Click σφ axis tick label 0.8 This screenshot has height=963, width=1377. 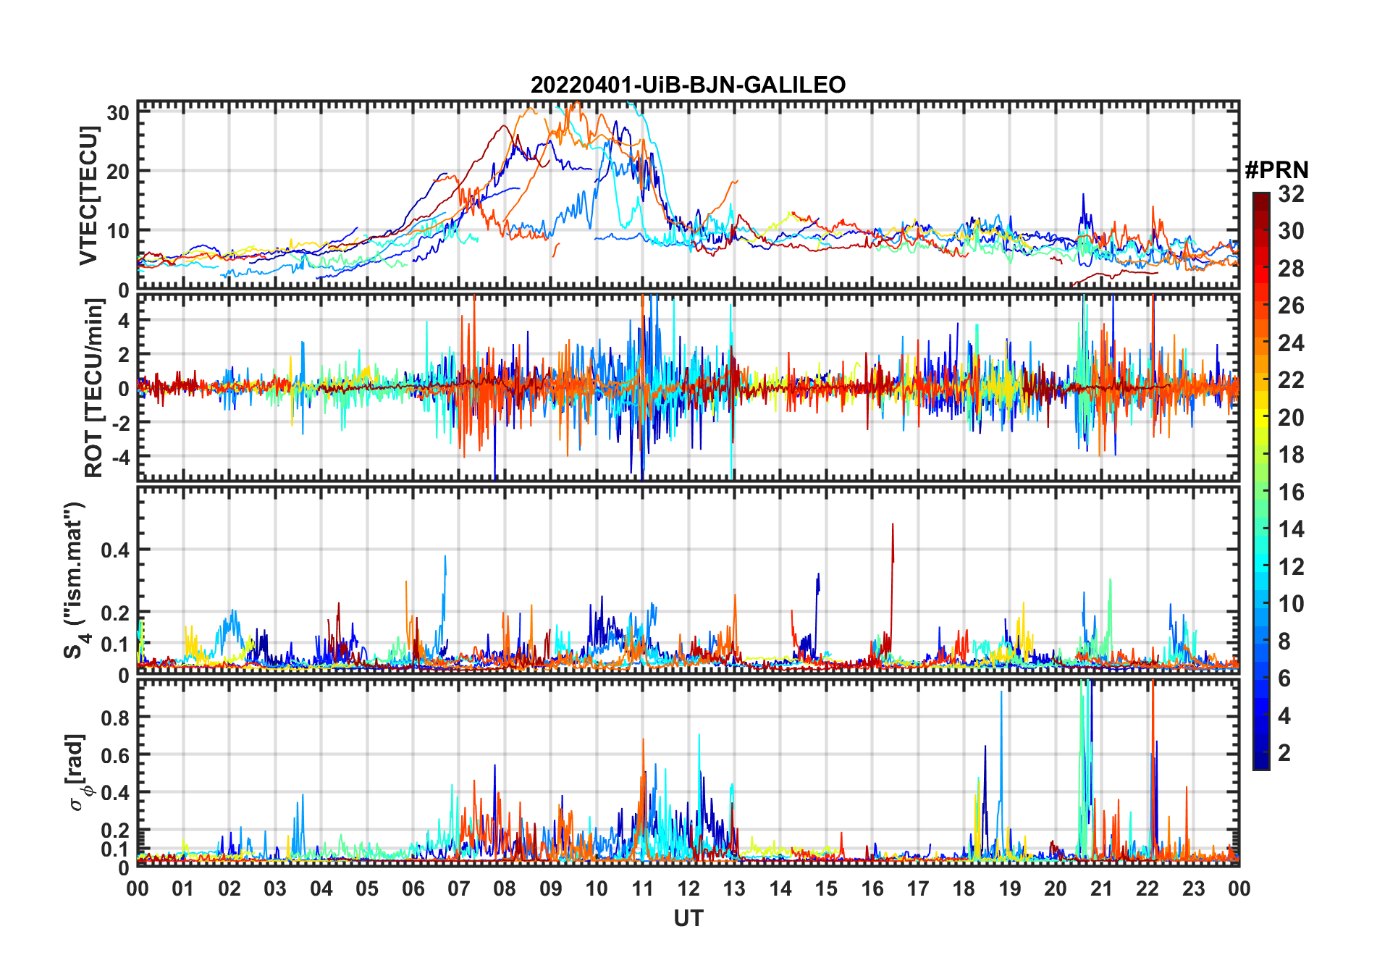(x=115, y=718)
